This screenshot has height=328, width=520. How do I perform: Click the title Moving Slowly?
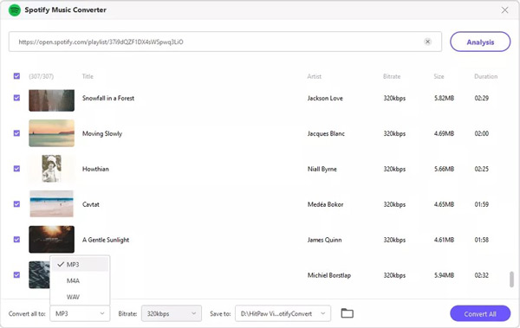tap(102, 133)
